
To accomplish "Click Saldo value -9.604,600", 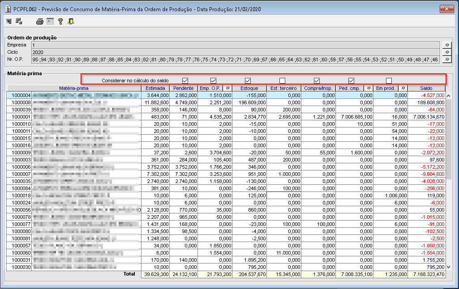I will (433, 174).
